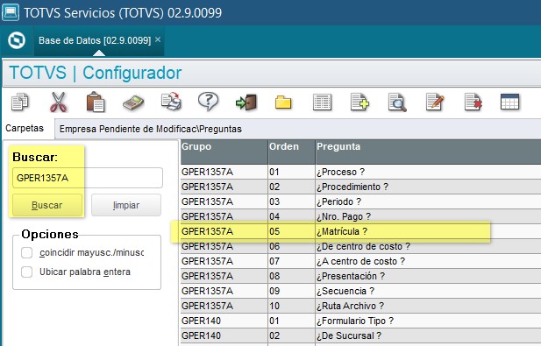The width and height of the screenshot is (541, 346).
Task: Click the Grupo column header
Action: point(224,152)
